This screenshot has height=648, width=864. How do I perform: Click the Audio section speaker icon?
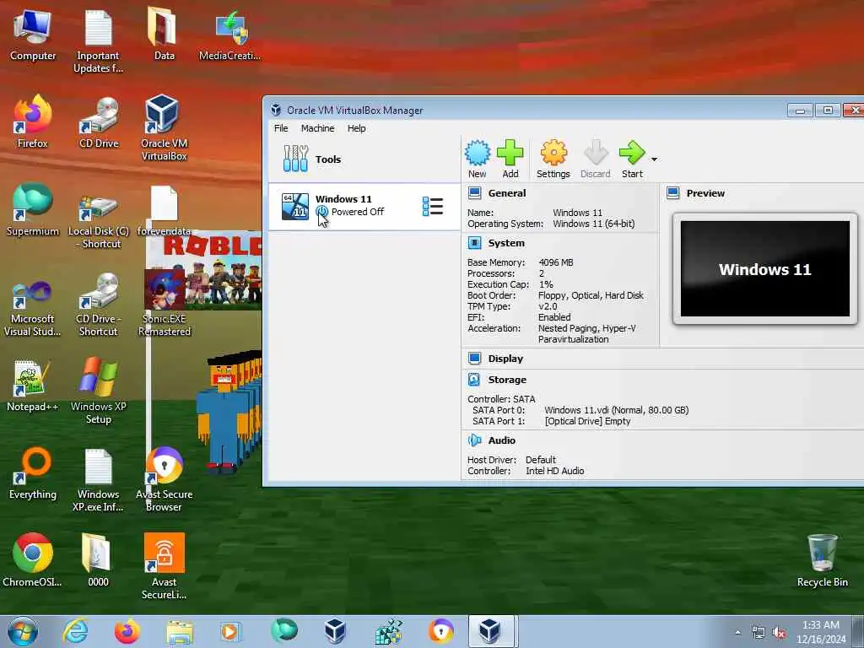(x=474, y=440)
